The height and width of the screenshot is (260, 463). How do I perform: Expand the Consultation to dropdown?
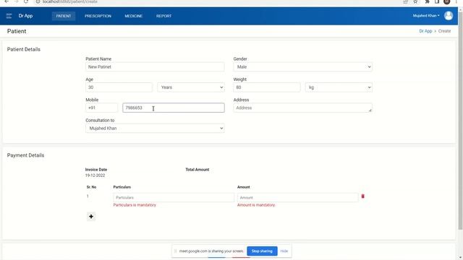coord(155,129)
